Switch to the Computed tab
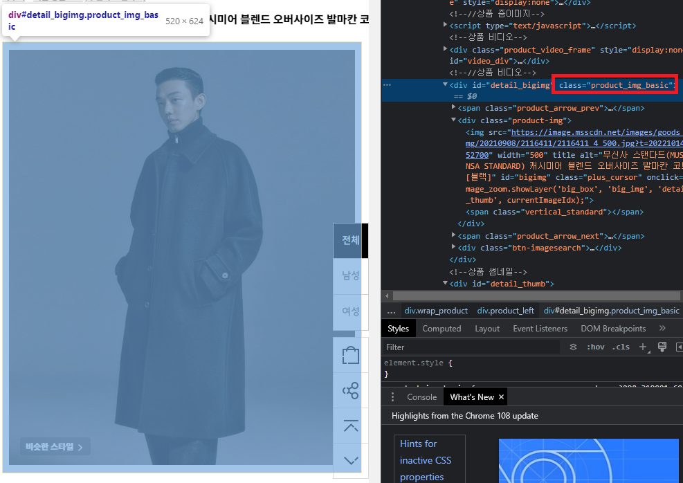Viewport: 683px width, 483px height. coord(441,329)
